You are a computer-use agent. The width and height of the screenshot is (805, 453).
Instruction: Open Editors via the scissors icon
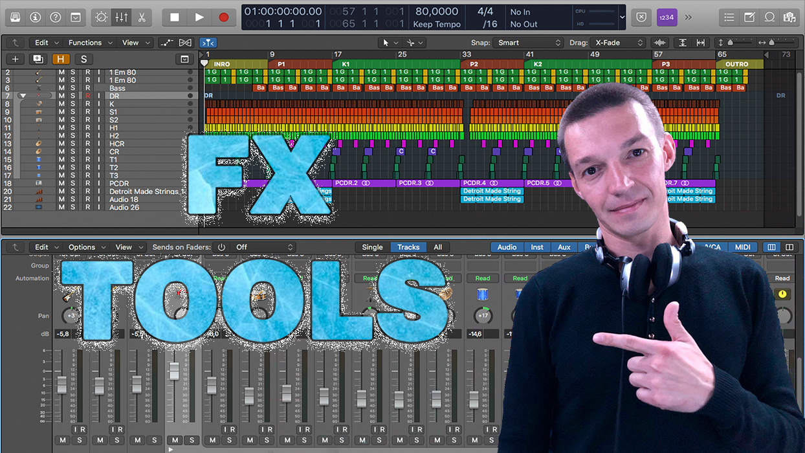[x=141, y=17]
